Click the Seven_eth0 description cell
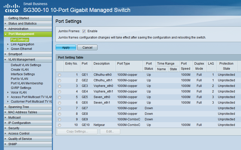 102,97
